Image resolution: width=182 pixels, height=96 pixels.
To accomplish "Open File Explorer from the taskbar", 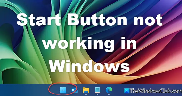I will click(x=86, y=90).
